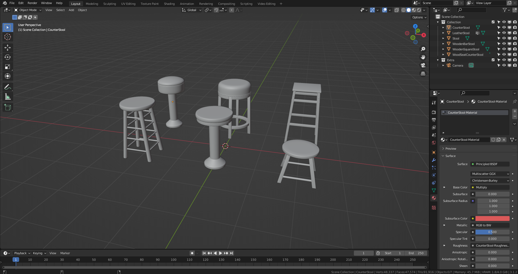Open the Transform Orientation dropdown set to Global
Viewport: 518px width, 274px height.
[191, 10]
